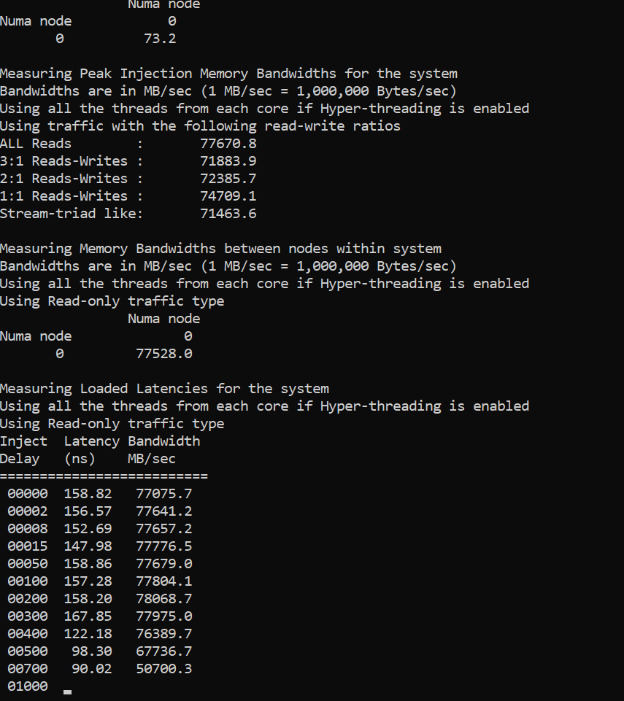Click the inject delay 01000
Viewport: 624px width, 701px height.
click(28, 686)
